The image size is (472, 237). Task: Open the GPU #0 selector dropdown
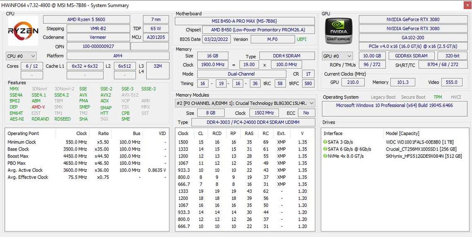tap(337, 56)
